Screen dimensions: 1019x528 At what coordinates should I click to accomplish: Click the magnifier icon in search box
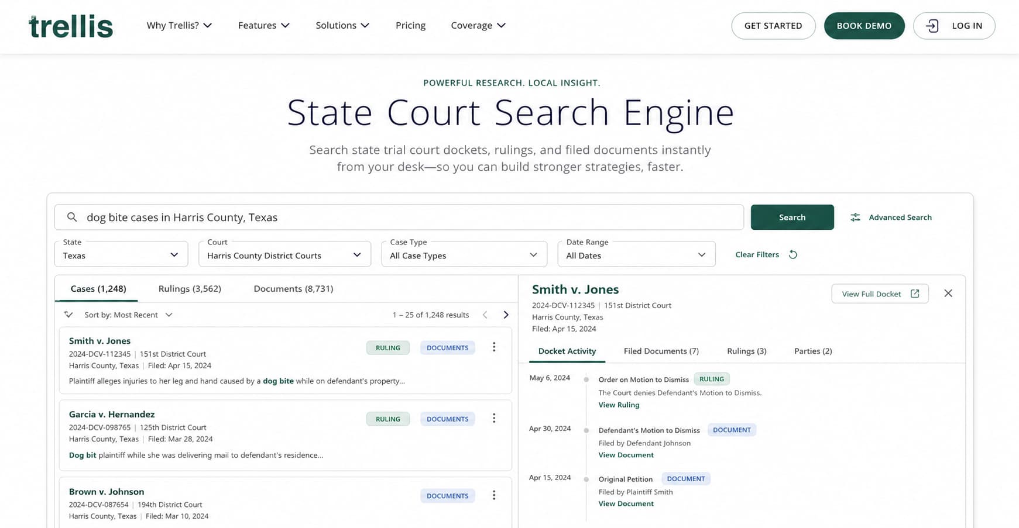tap(72, 217)
